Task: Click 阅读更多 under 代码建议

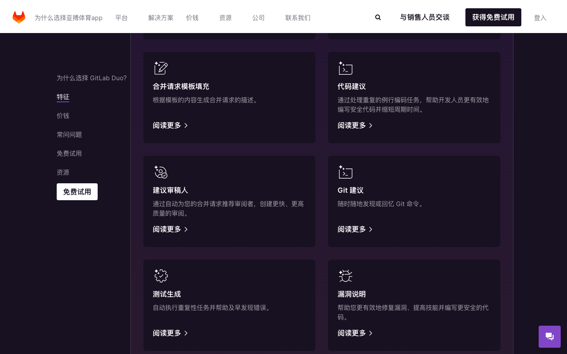Action: pyautogui.click(x=352, y=125)
